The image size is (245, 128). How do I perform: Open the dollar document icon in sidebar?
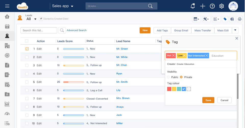pos(7,65)
